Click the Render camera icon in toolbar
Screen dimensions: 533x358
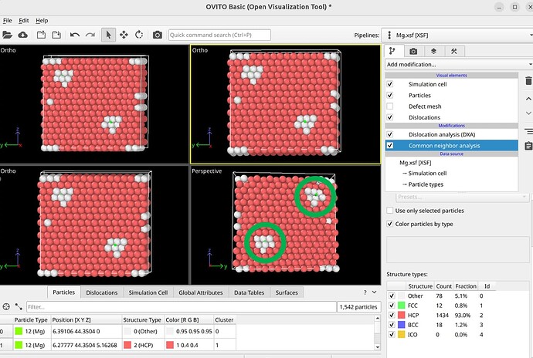(x=158, y=35)
